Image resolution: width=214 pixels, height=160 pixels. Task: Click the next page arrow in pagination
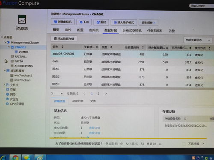point(106,93)
